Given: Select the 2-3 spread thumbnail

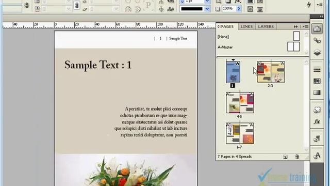Looking at the screenshot, I should tap(271, 72).
